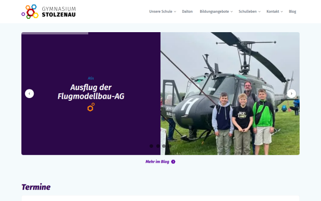The width and height of the screenshot is (321, 201).
Task: Open the Blog page from navigation
Action: pos(292,11)
